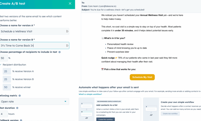Click the version B name input field
This screenshot has height=121, width=201.
tap(32, 46)
